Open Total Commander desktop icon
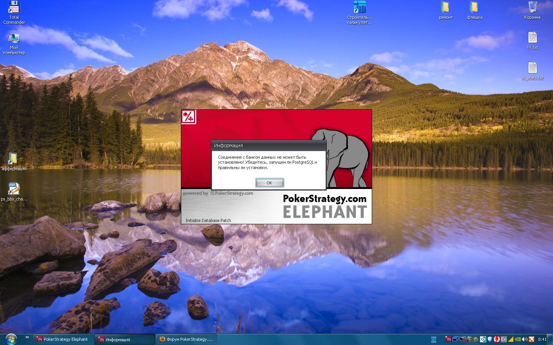The width and height of the screenshot is (553, 345). 14,13
